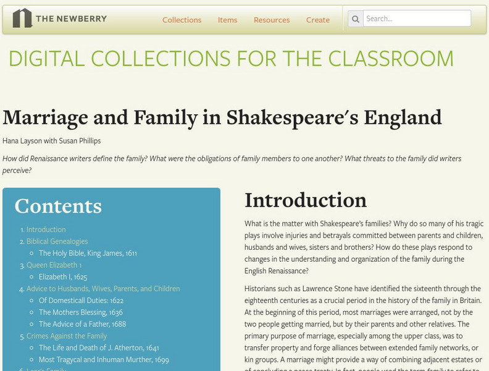Go to Biblical Genealogies section
489x371 pixels.
[x=57, y=241]
